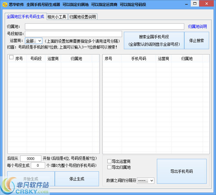Click the 手机号码 column header
This screenshot has width=216, height=195.
click(139, 59)
